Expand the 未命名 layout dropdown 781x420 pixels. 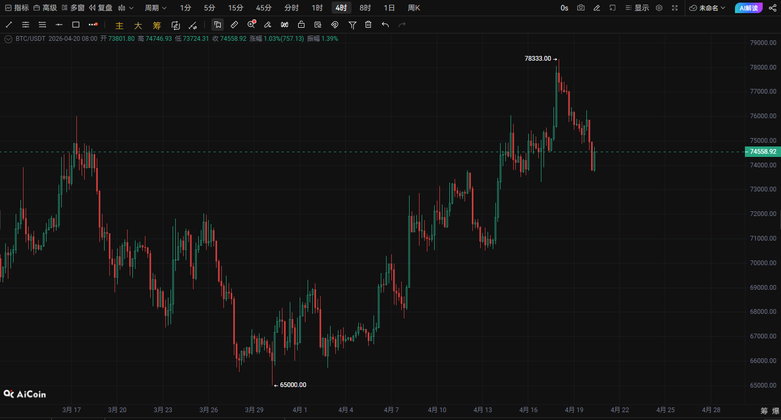pos(708,8)
